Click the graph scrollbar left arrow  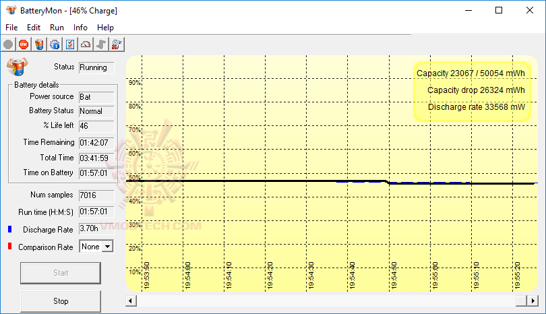(x=131, y=301)
